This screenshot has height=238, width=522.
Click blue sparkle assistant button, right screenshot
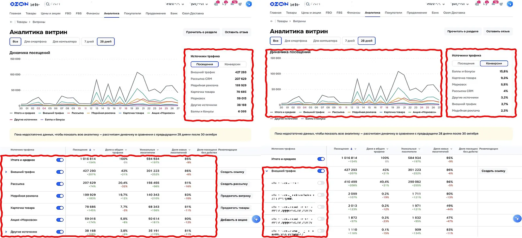point(517,218)
